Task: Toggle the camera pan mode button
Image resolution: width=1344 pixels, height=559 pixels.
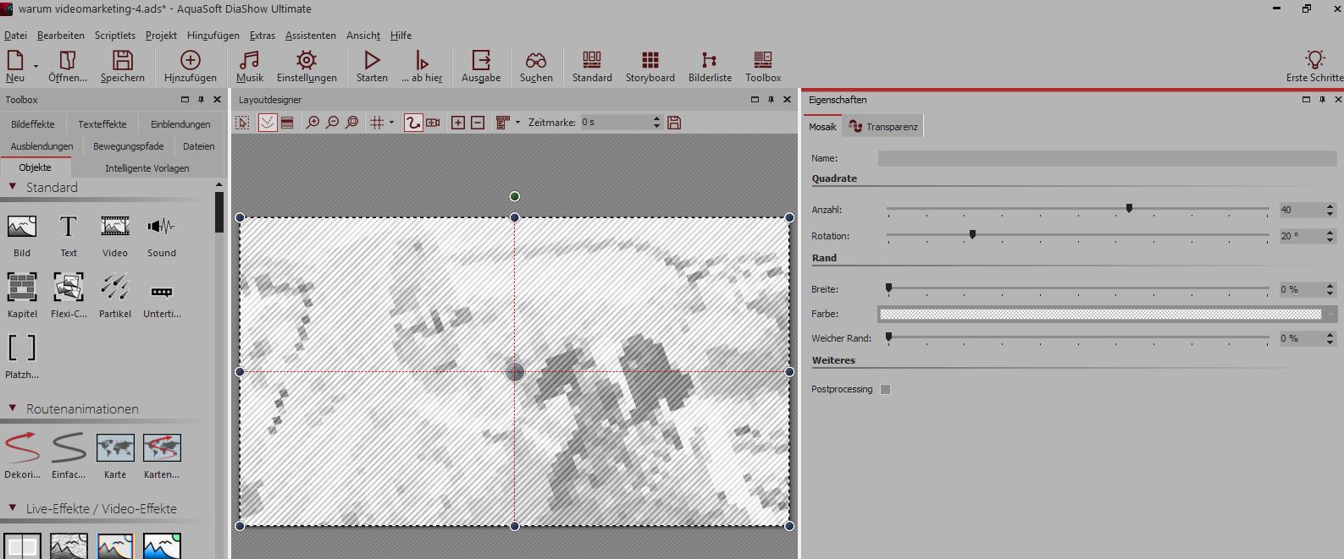Action: (434, 123)
